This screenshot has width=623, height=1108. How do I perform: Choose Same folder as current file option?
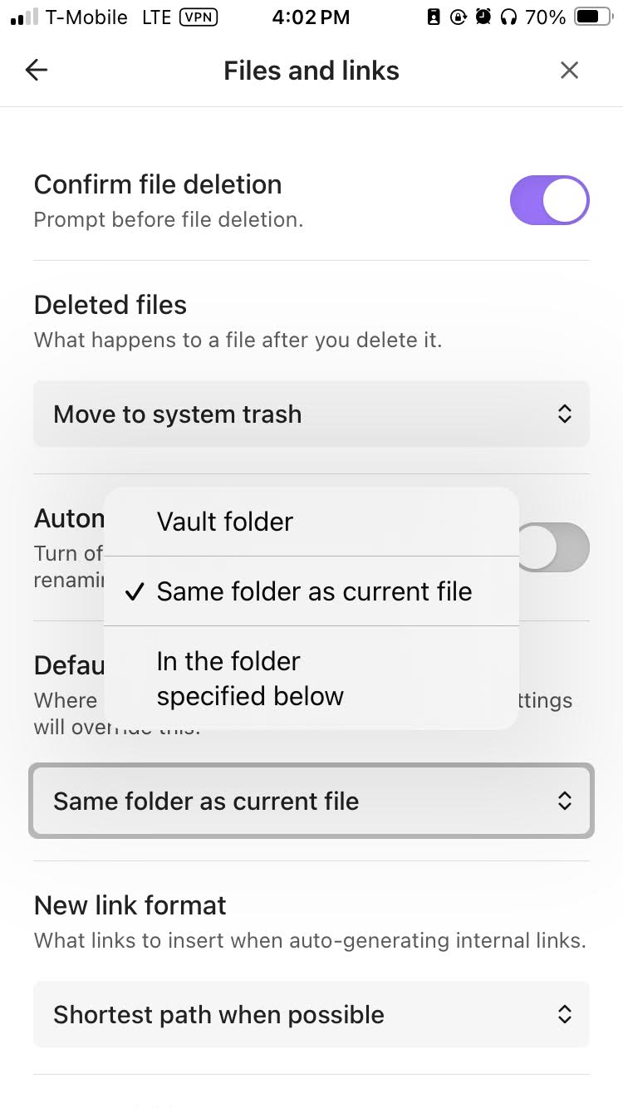click(x=314, y=591)
